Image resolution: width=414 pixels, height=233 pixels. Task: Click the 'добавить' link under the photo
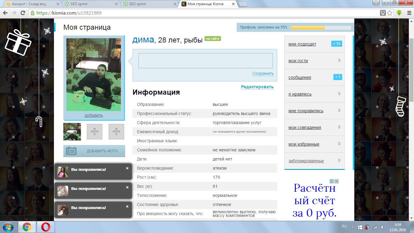pyautogui.click(x=94, y=115)
